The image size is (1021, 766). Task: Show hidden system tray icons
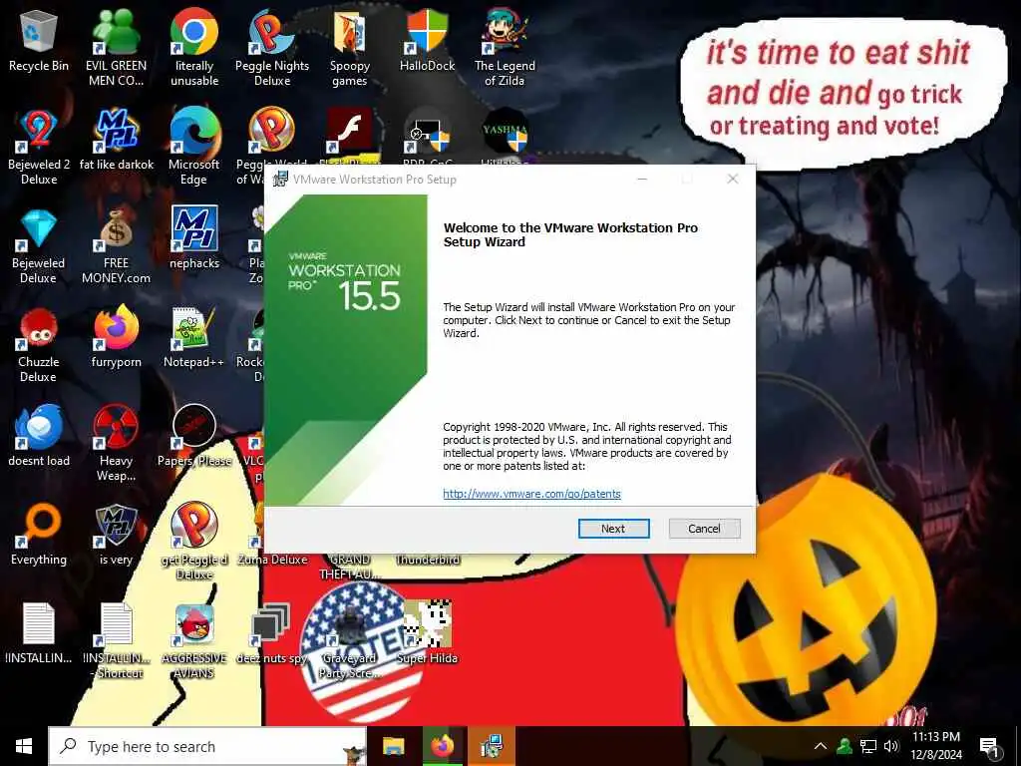click(821, 746)
